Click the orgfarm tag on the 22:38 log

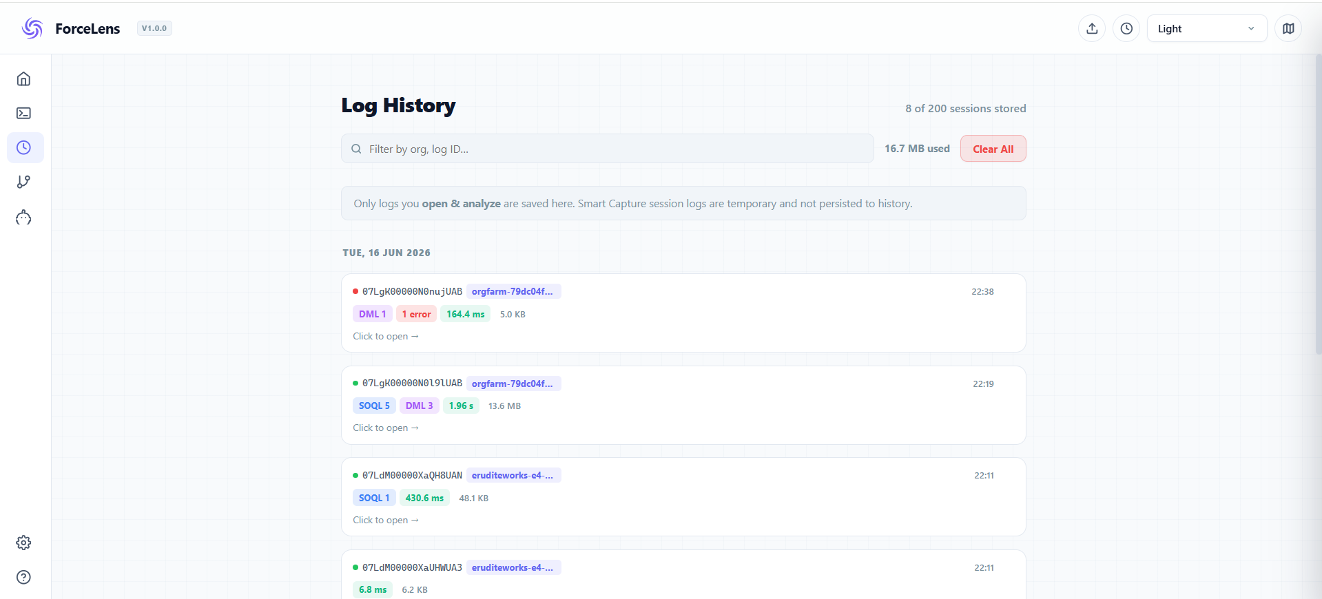point(513,291)
